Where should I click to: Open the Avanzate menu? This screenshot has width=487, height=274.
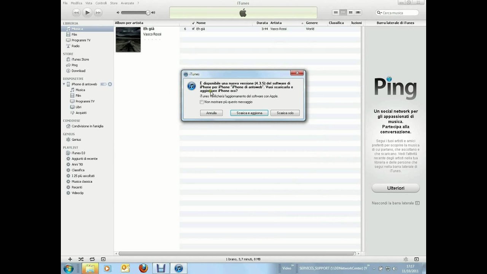click(127, 3)
